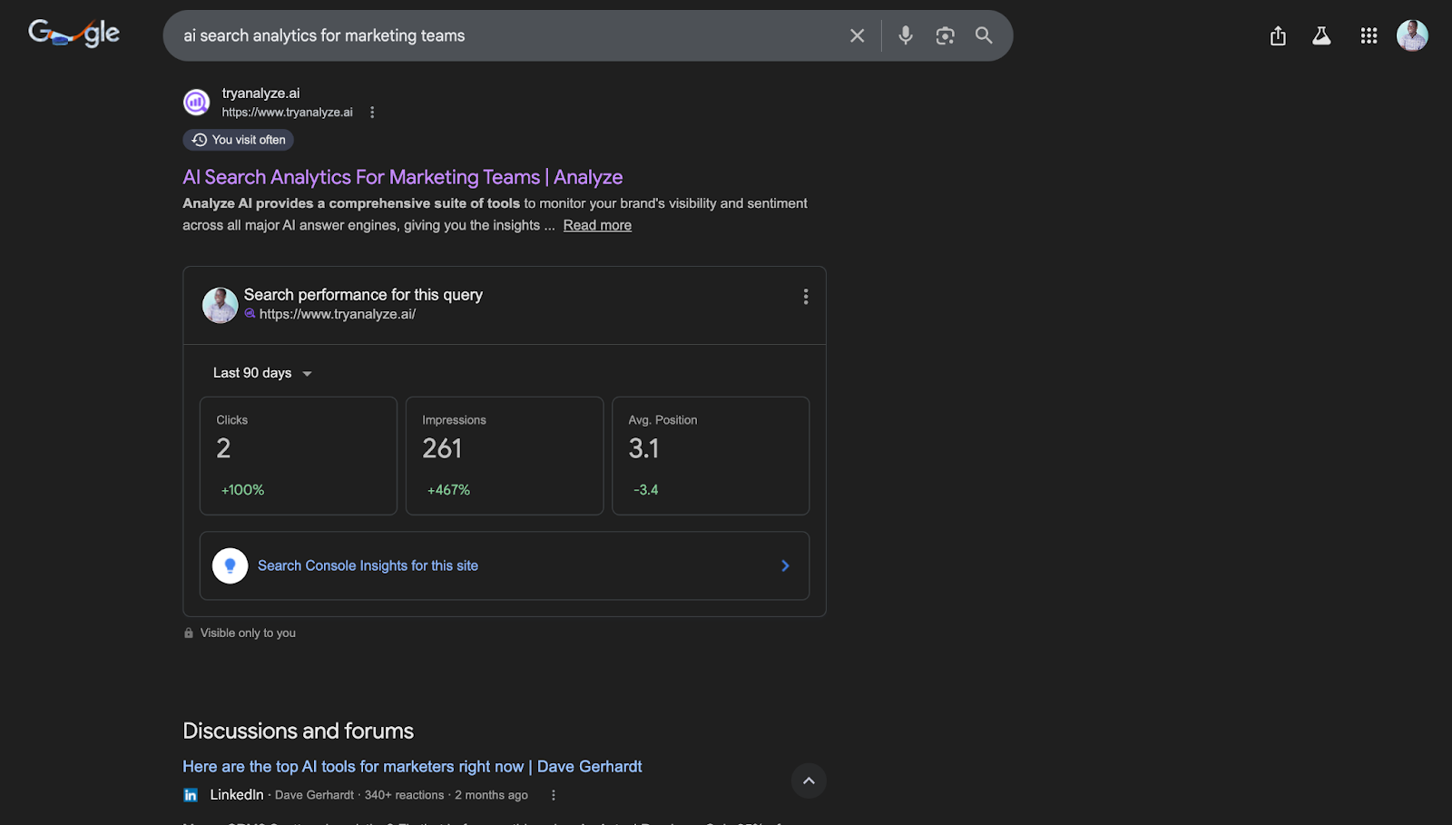The width and height of the screenshot is (1452, 825).
Task: Clear the search query with the X
Action: click(x=857, y=35)
